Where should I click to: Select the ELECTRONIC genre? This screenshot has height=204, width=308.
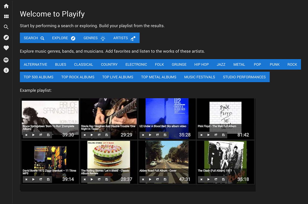pyautogui.click(x=136, y=64)
